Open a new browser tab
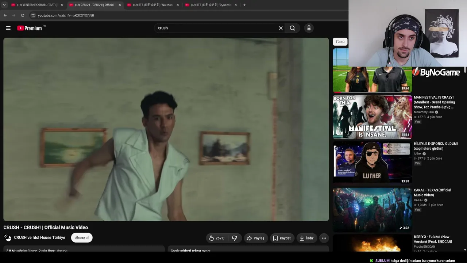 click(244, 5)
